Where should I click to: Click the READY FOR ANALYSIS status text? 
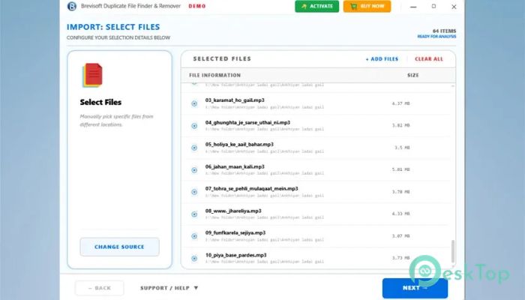[436, 37]
